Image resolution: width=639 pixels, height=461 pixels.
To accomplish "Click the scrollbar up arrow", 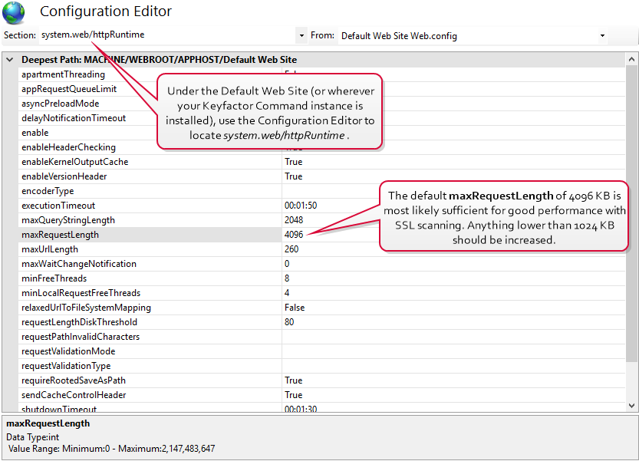I will coord(632,60).
